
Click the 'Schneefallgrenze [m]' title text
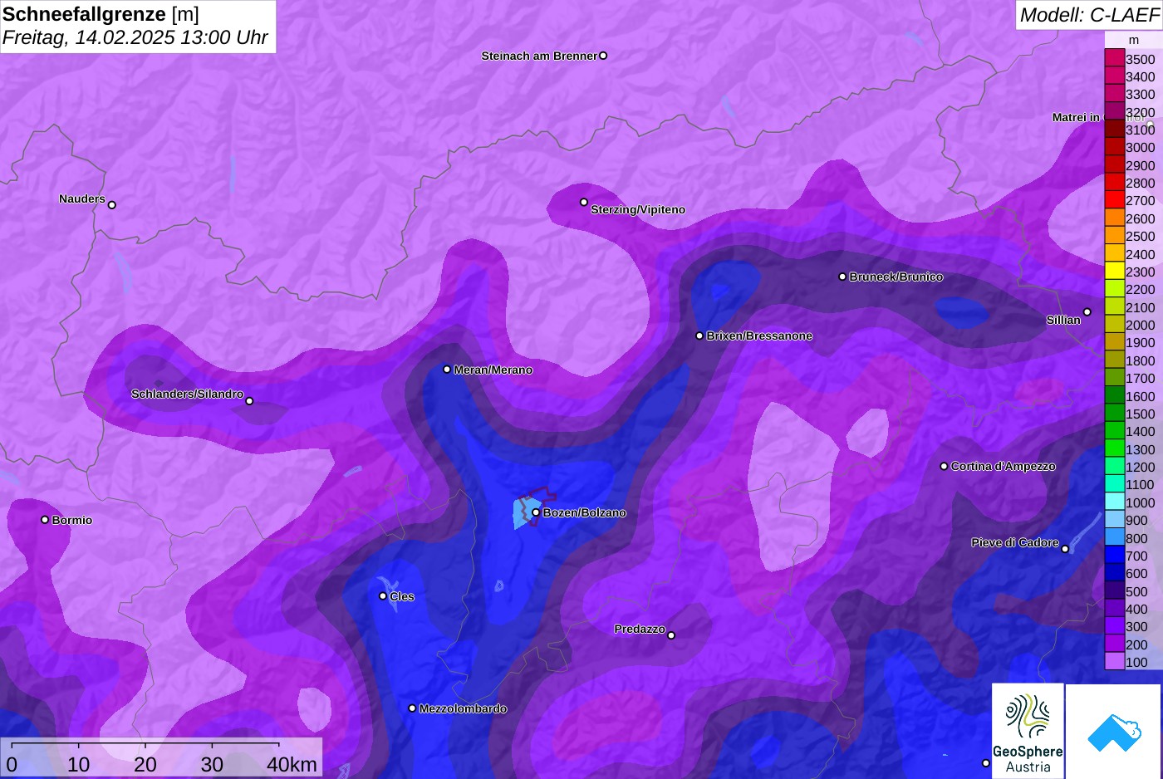point(101,14)
